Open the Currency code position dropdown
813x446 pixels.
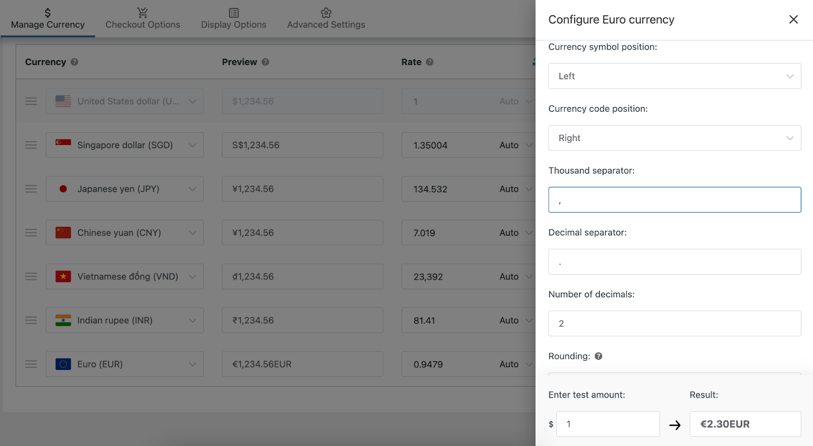point(674,138)
